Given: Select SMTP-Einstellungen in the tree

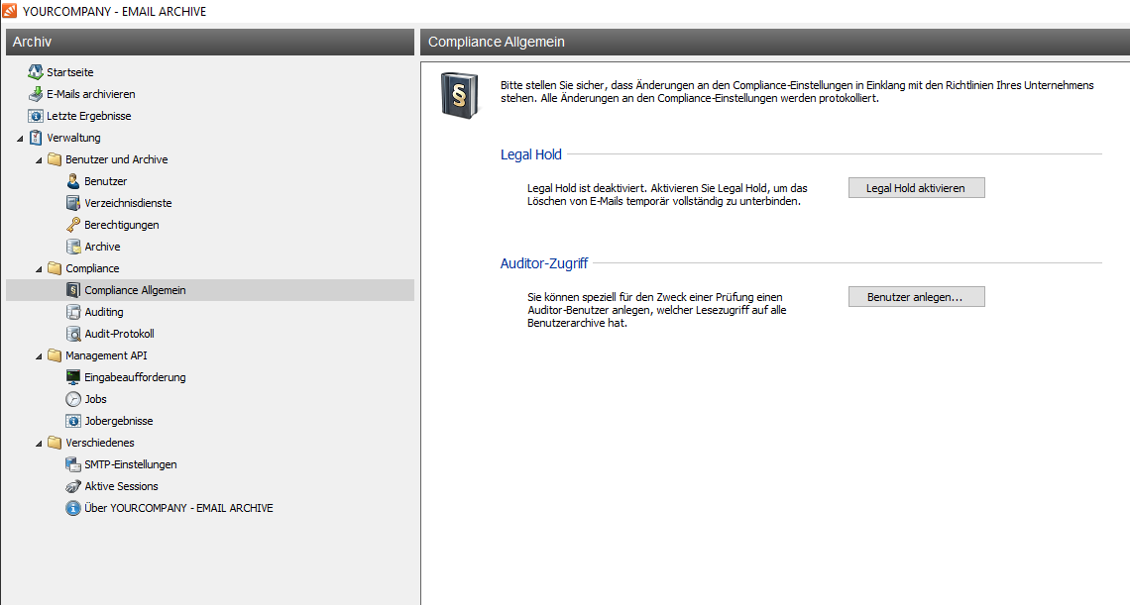Looking at the screenshot, I should click(130, 464).
